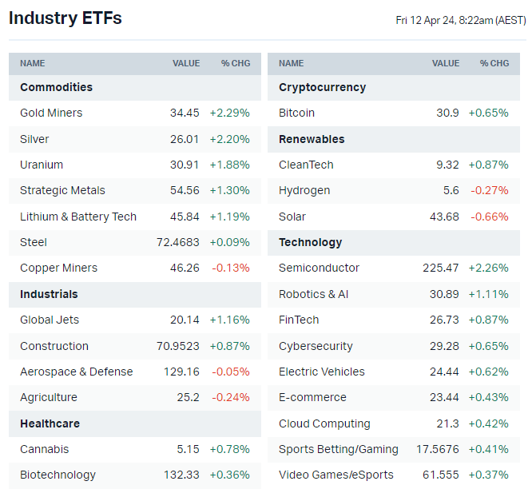Click the Solar ETF percent change value
The height and width of the screenshot is (493, 532).
click(x=490, y=217)
